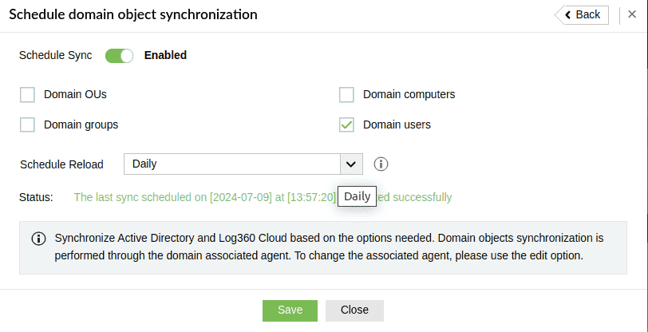Toggle the Schedule Sync switch
648x332 pixels.
pyautogui.click(x=119, y=56)
